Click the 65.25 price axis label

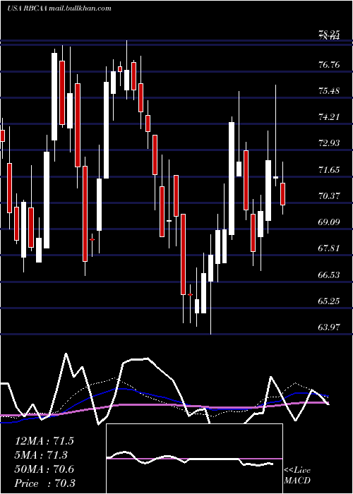329,301
